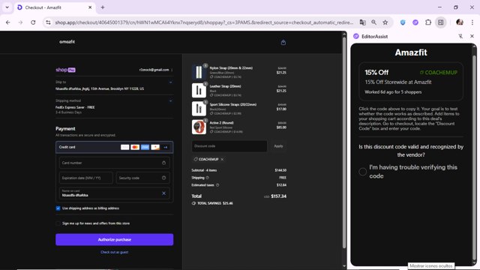
Task: Copy the COACHEMUP code in EditorAssist
Action: tap(438, 73)
